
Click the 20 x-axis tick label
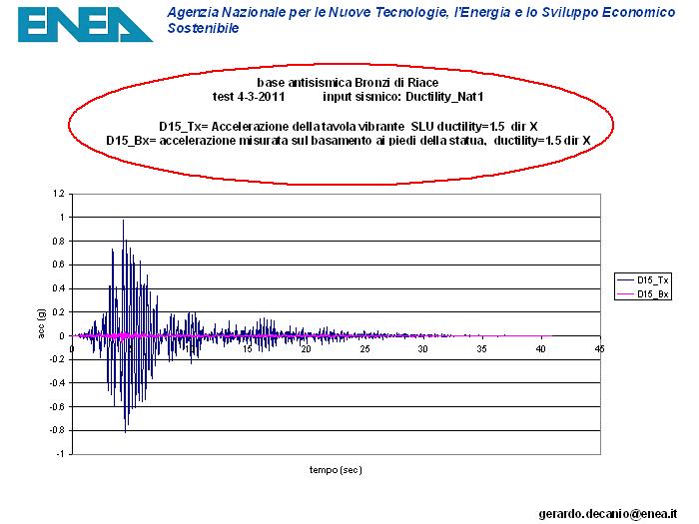click(x=307, y=348)
